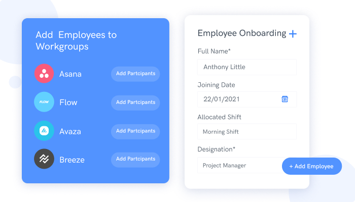Click the Joining Date field showing 22/01/2021

point(247,99)
